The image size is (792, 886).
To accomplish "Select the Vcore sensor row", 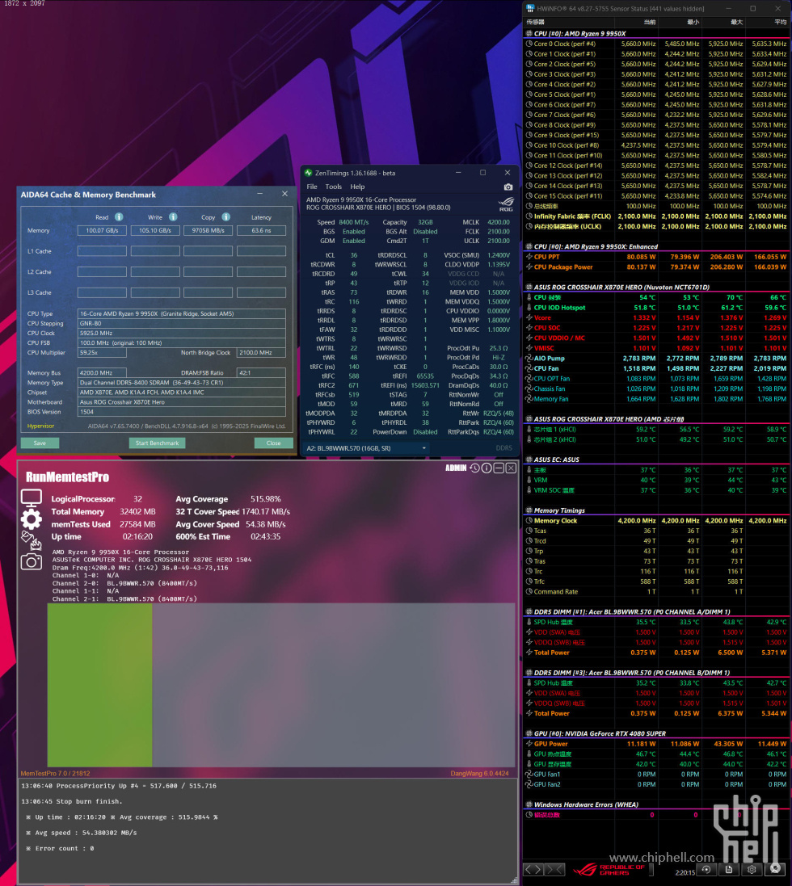I will pyautogui.click(x=657, y=317).
